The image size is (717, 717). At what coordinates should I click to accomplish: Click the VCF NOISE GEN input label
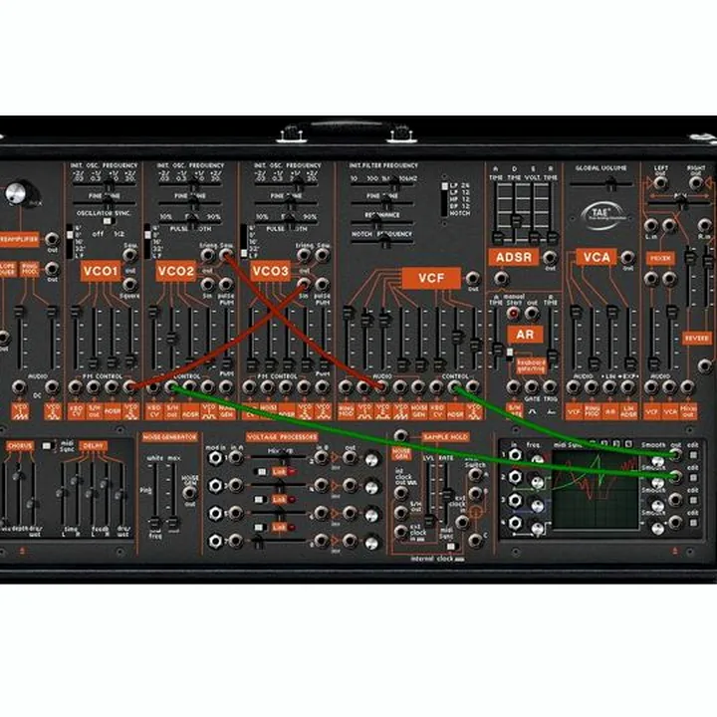point(418,410)
